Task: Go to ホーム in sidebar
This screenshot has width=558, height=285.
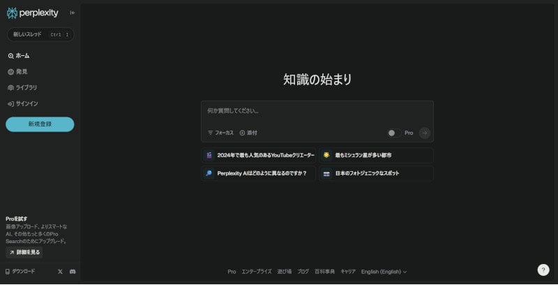Action: tap(19, 56)
